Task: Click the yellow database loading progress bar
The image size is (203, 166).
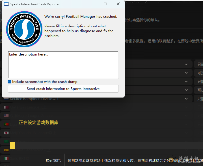Action: point(12,146)
